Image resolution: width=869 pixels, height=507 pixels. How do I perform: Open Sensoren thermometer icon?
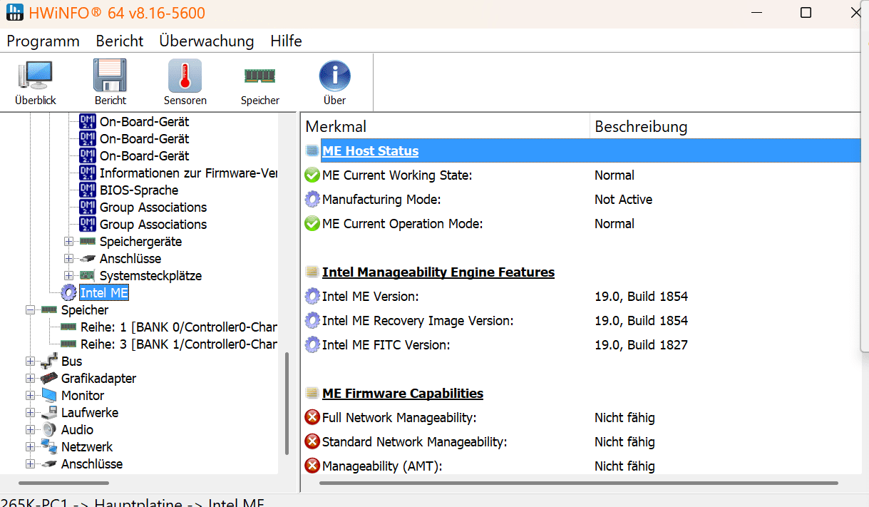point(185,76)
